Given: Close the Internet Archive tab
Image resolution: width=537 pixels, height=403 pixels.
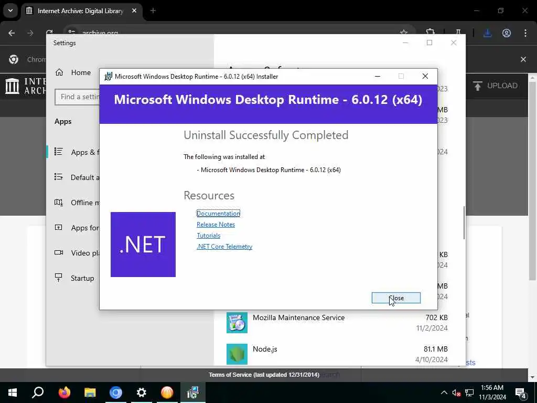Looking at the screenshot, I should pos(134,11).
